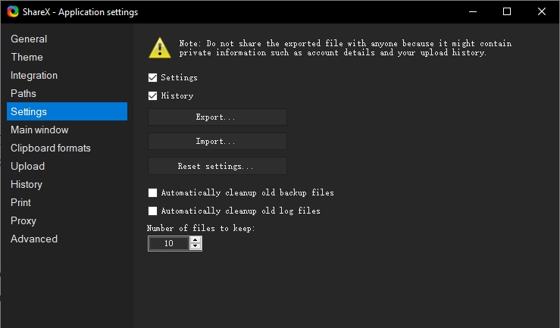Increase number of files to keep
The width and height of the screenshot is (560, 328).
tap(196, 240)
